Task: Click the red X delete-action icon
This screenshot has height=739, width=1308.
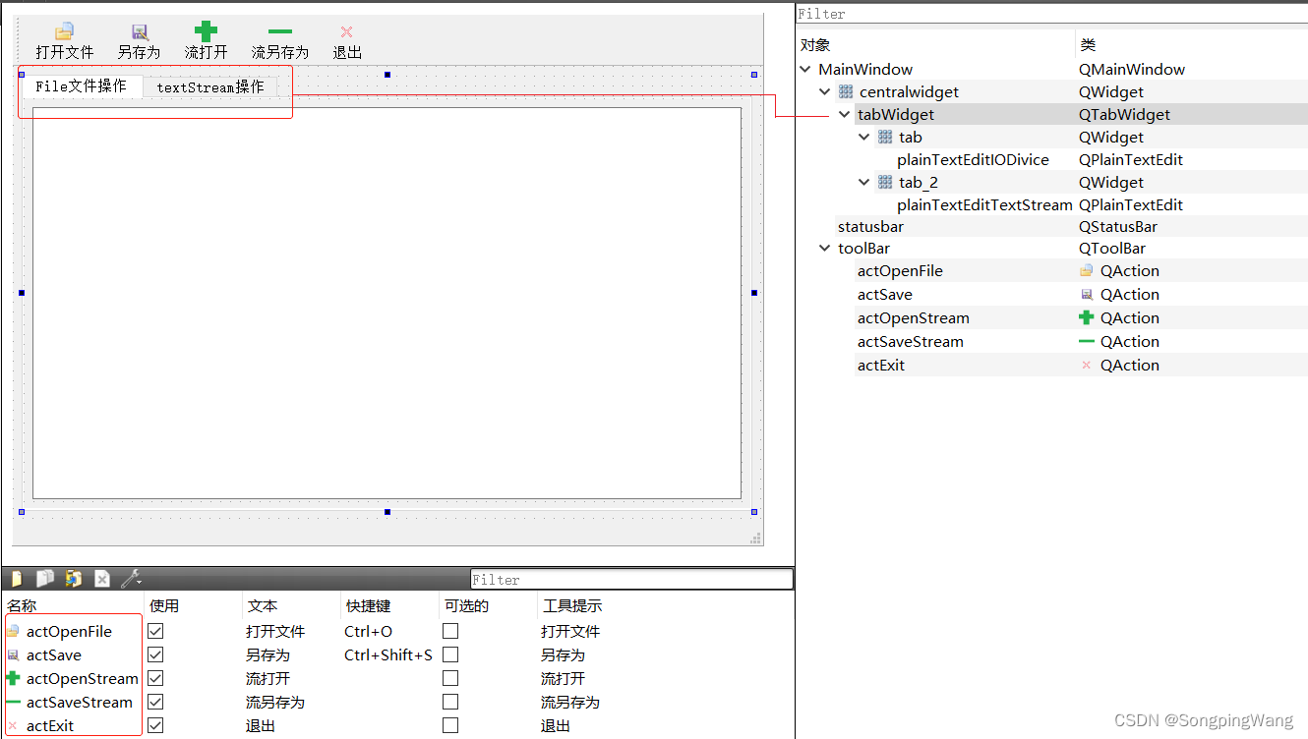Action: [x=102, y=578]
